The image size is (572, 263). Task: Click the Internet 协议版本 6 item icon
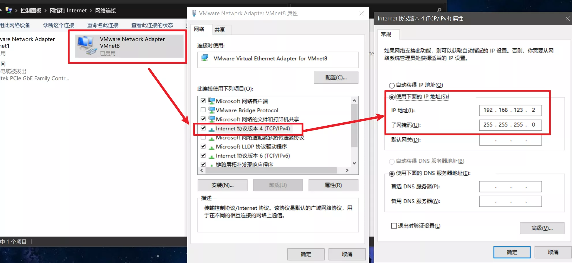pyautogui.click(x=212, y=156)
